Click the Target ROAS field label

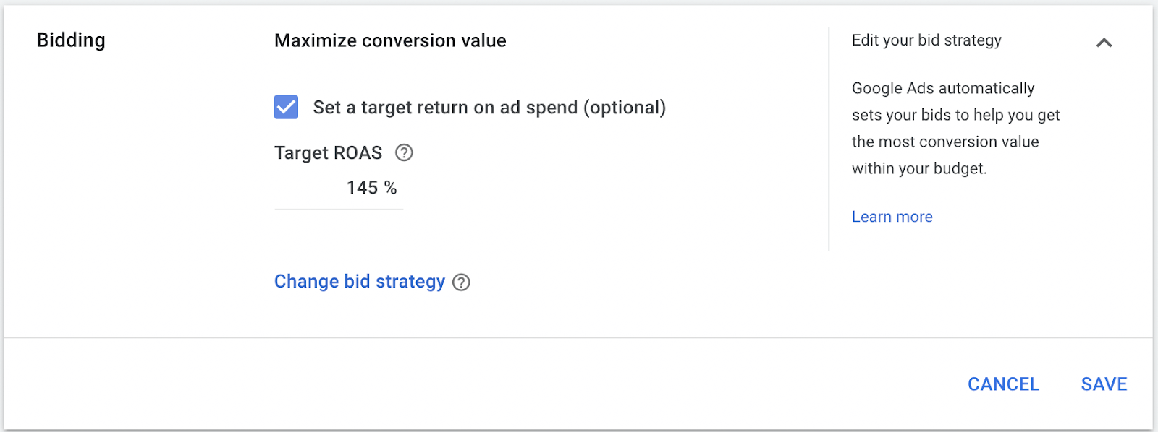(328, 153)
